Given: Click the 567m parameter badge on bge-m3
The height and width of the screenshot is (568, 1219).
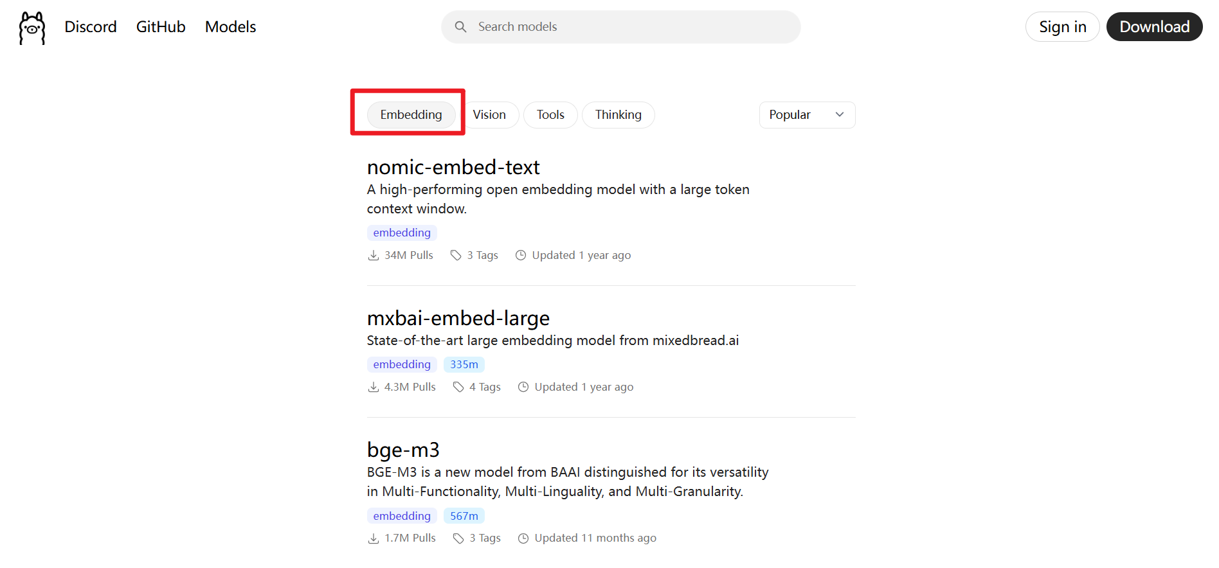Looking at the screenshot, I should [x=464, y=515].
